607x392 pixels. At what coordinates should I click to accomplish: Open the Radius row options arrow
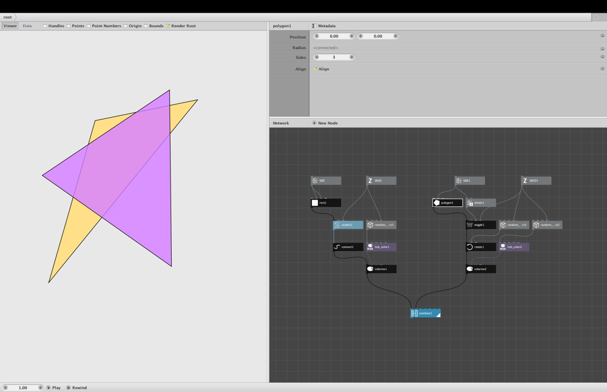(602, 49)
